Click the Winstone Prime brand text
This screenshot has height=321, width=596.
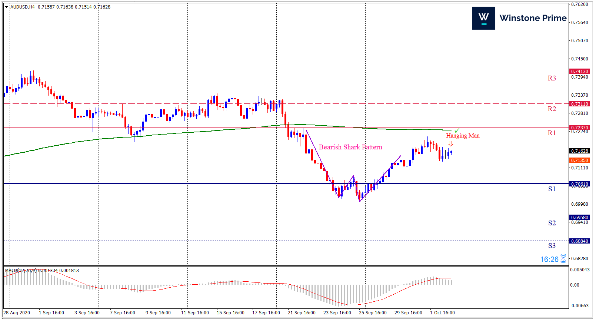(x=533, y=18)
